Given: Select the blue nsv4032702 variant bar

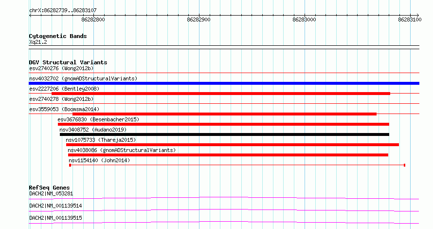Looking at the screenshot, I should tap(224, 83).
